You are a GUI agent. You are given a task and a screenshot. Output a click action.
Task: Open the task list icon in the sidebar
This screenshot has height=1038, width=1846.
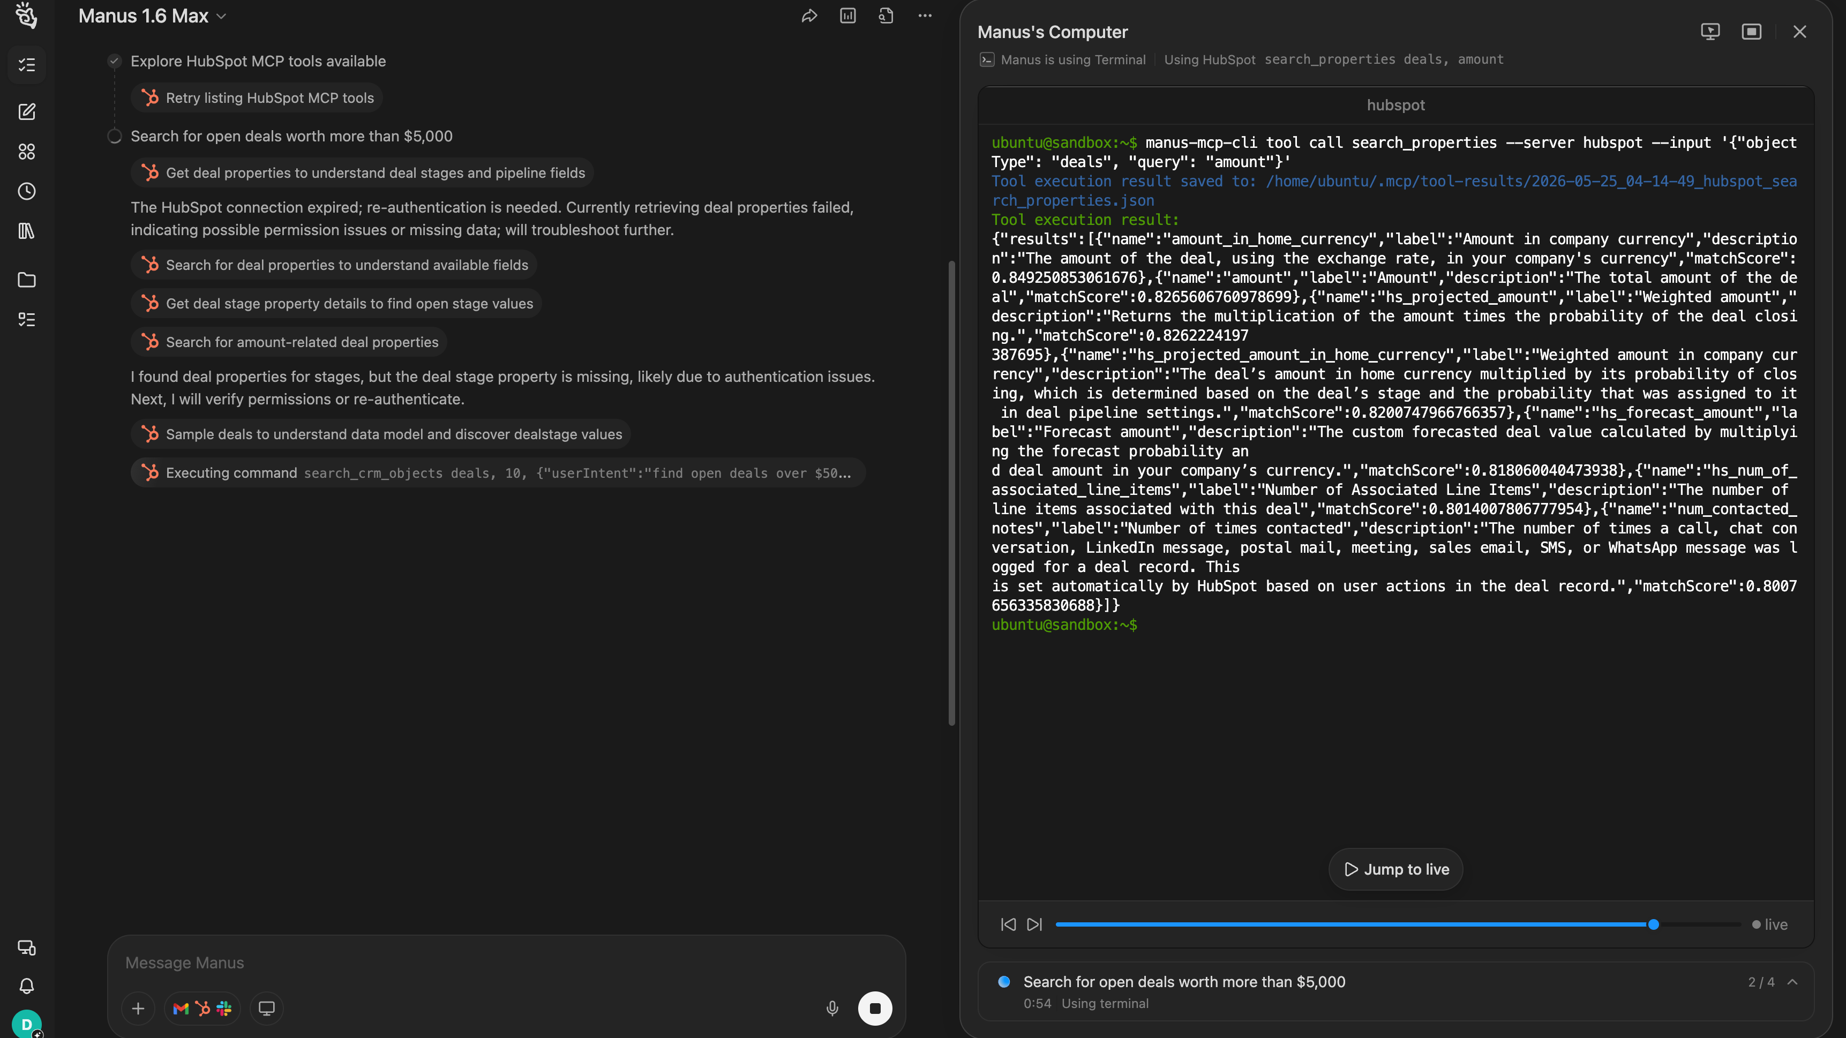[26, 65]
